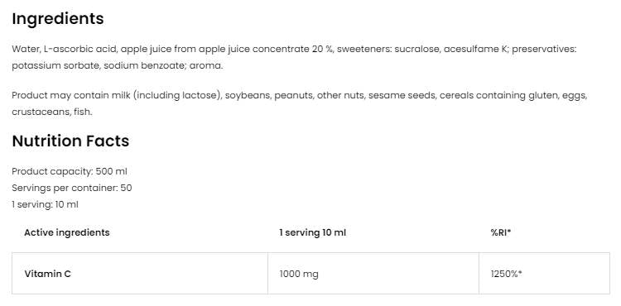The height and width of the screenshot is (306, 621).
Task: Click the Ingredients heading
Action: 58,19
